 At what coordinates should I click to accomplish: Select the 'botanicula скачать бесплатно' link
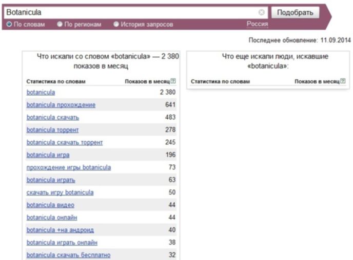tap(68, 255)
